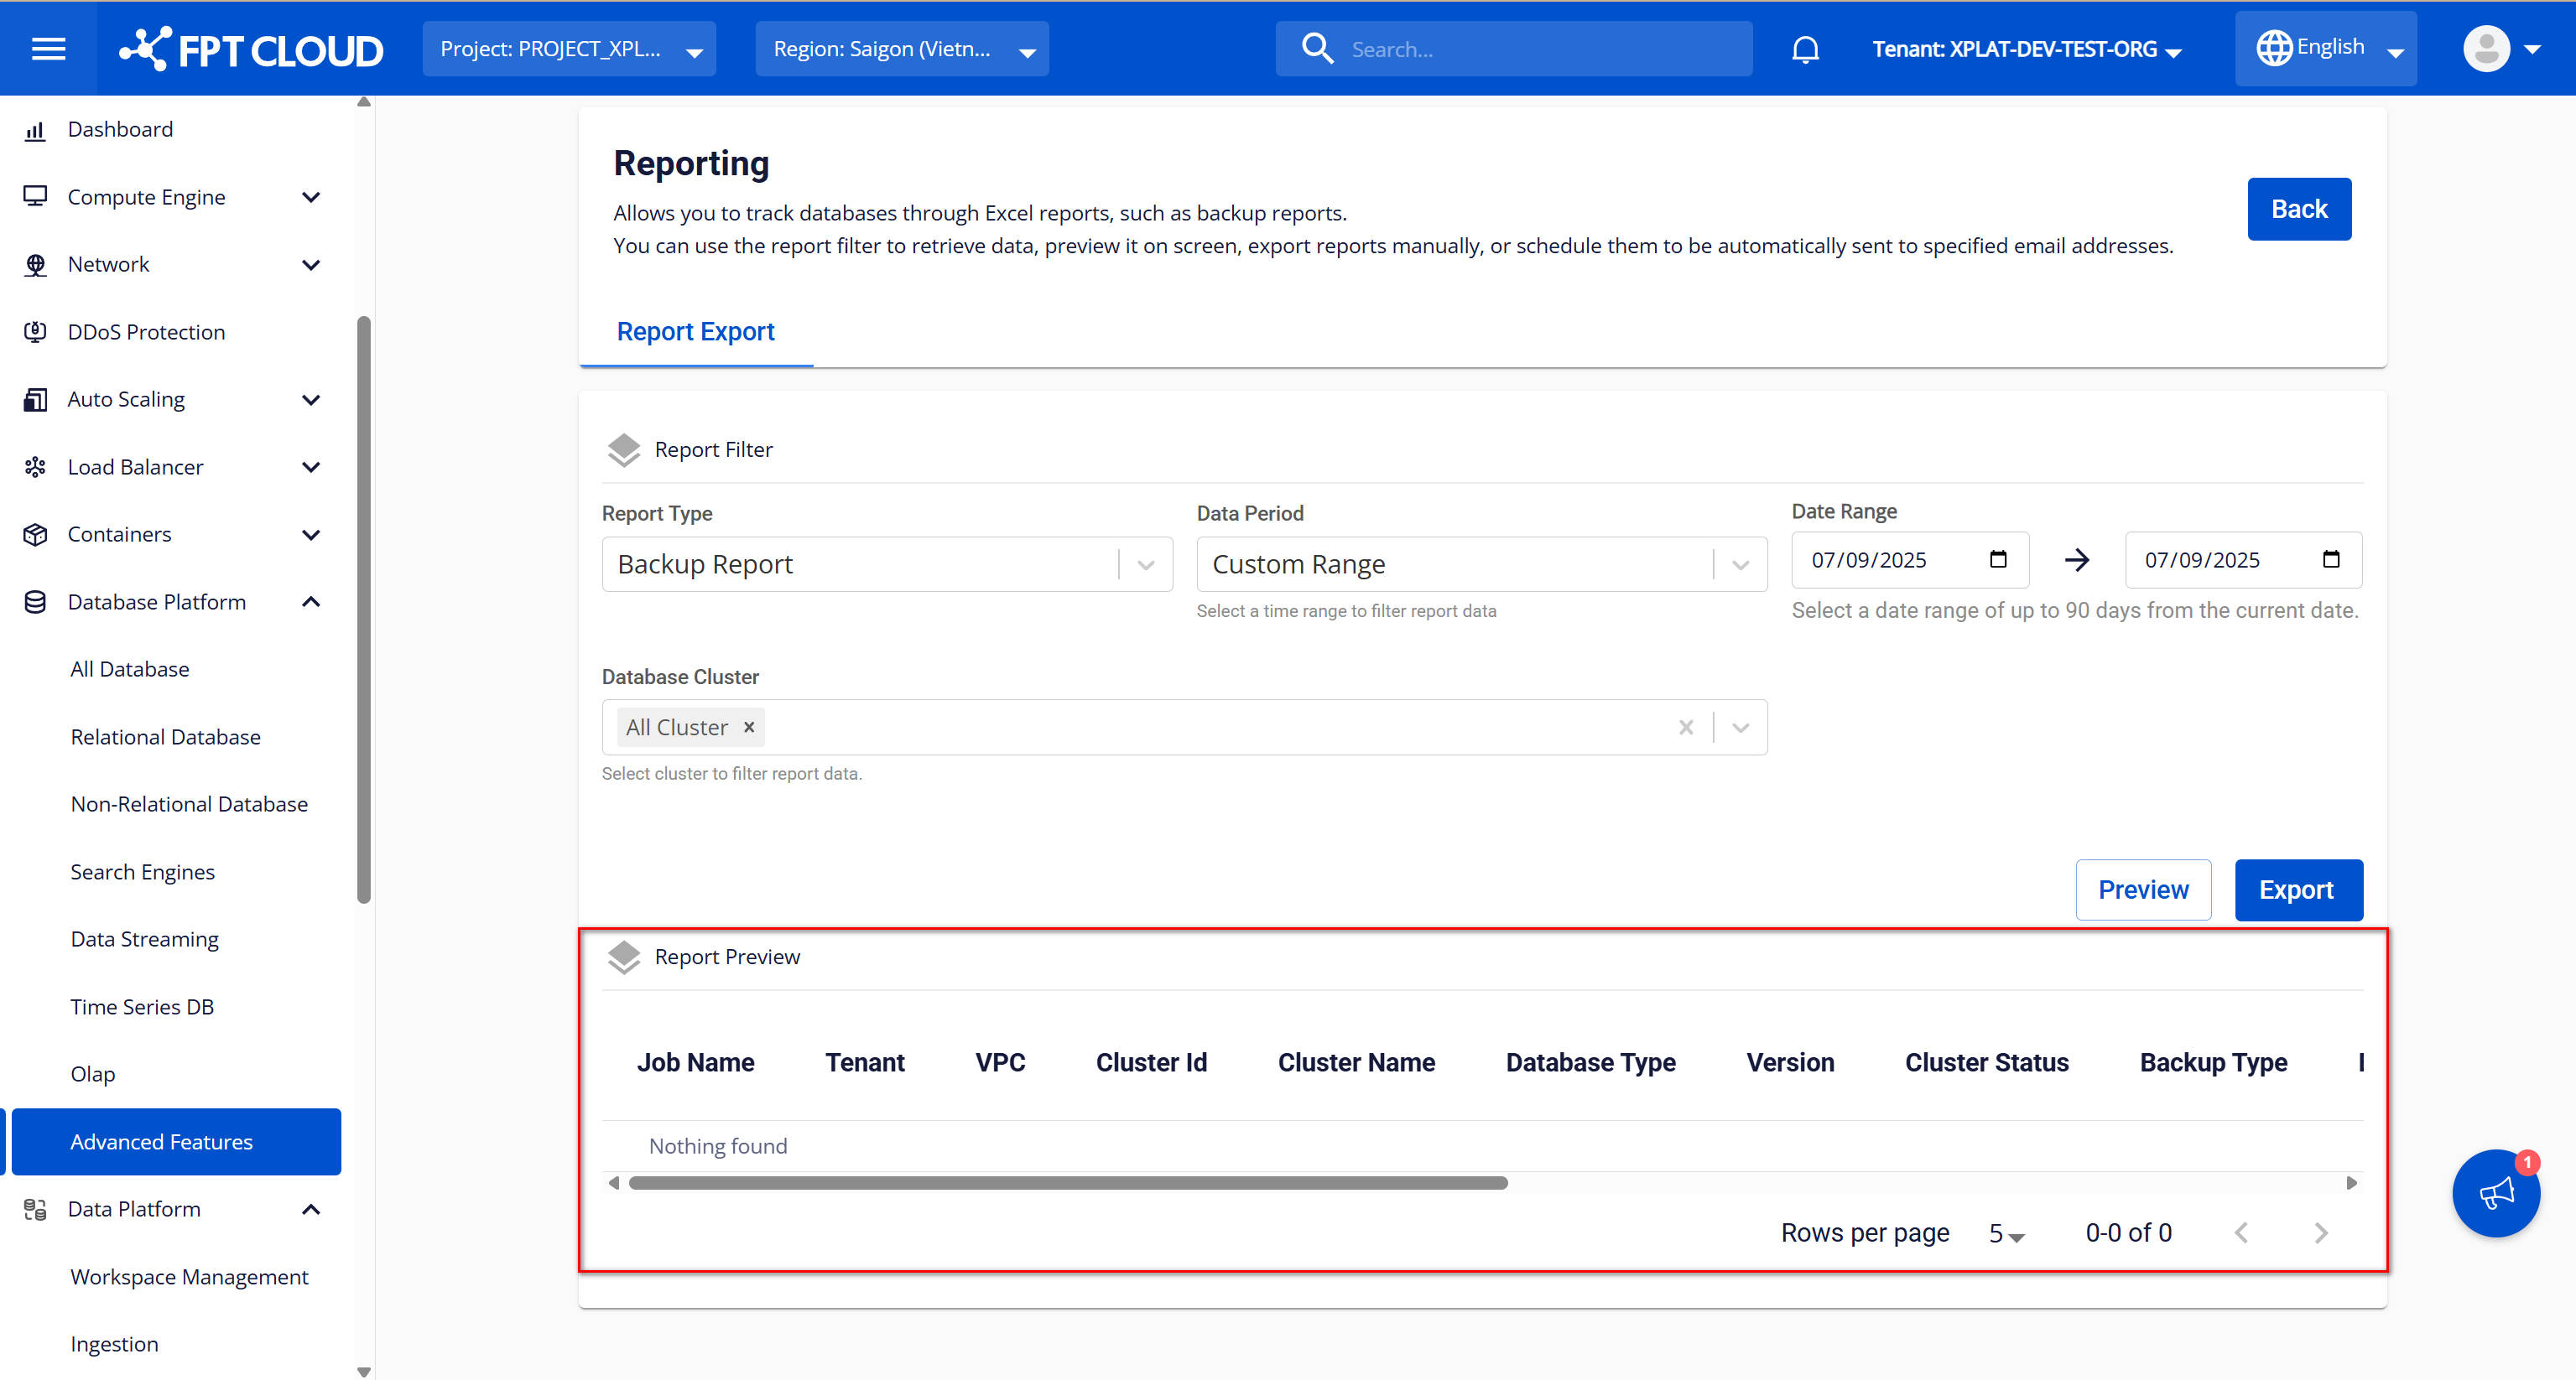Click the Load Balancer icon
Viewport: 2576px width, 1380px height.
point(35,467)
